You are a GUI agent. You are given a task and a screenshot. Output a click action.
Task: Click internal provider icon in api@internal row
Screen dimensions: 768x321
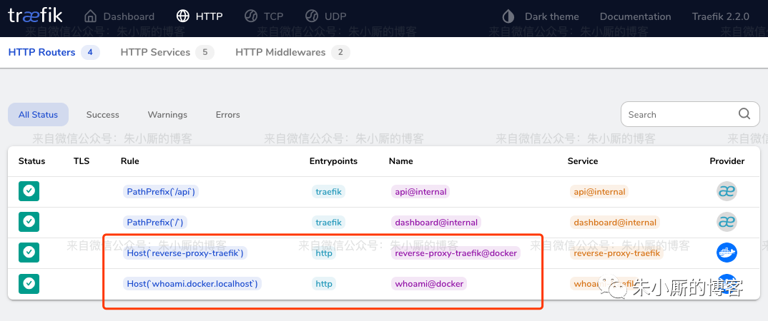pyautogui.click(x=727, y=191)
